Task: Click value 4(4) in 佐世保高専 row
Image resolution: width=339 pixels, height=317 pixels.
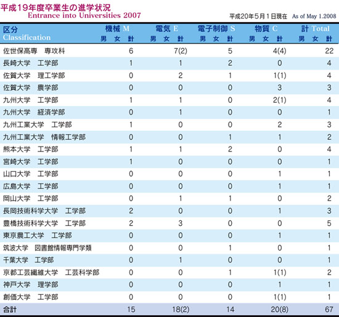Action: (280, 51)
